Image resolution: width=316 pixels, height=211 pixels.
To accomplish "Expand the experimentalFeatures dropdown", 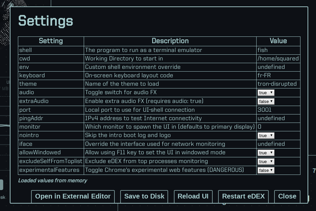I will [266, 170].
